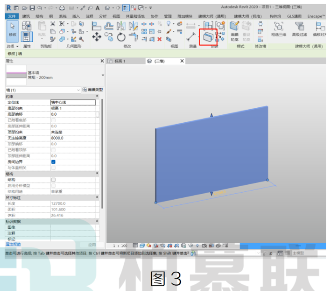329x291 pixels.
Task: Click the Text (A) icon in quick access toolbar
Action: point(97,8)
